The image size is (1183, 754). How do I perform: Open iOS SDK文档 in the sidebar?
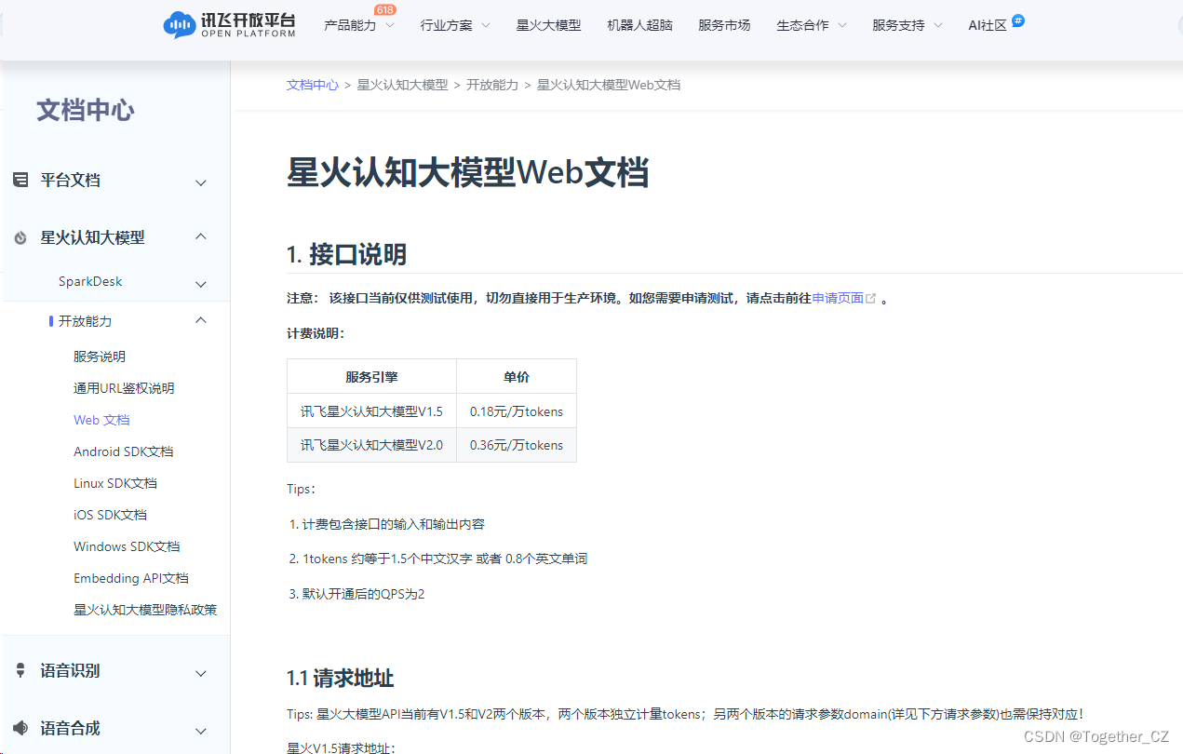tap(110, 515)
